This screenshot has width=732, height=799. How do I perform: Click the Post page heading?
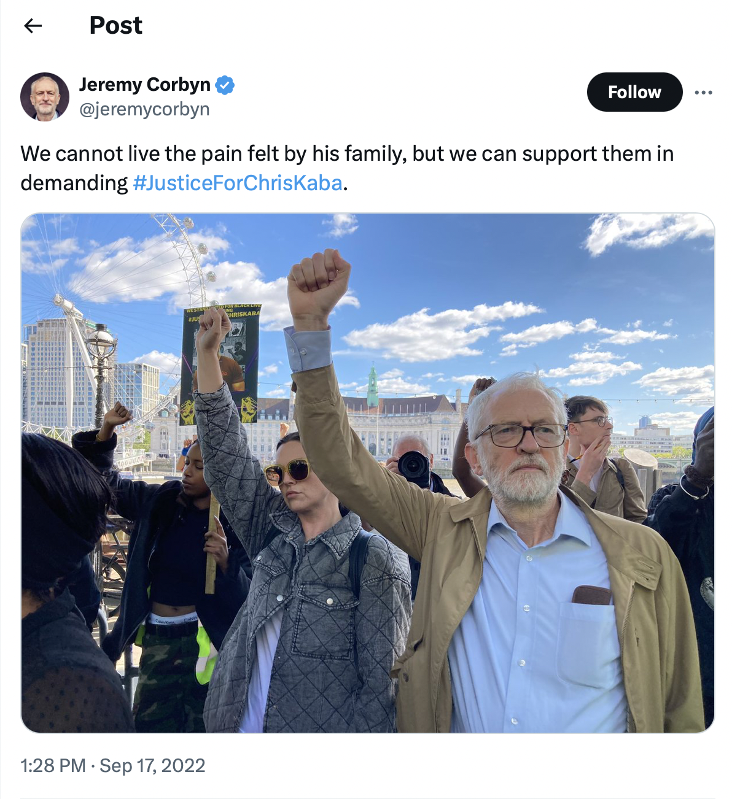coord(115,25)
